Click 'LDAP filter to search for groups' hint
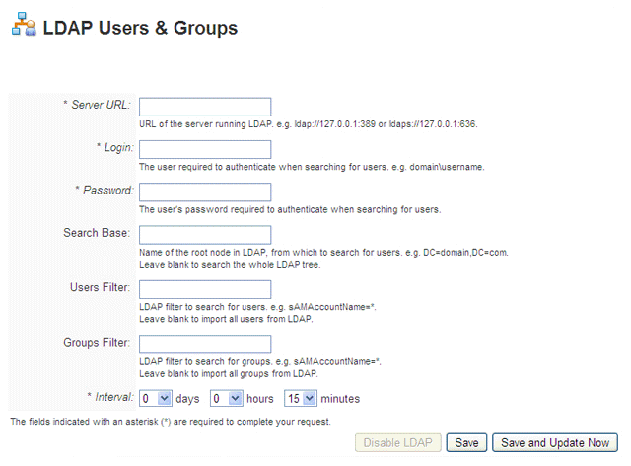The width and height of the screenshot is (631, 466). pos(260,362)
